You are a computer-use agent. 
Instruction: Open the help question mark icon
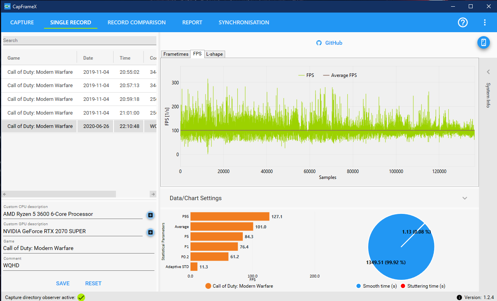click(463, 22)
